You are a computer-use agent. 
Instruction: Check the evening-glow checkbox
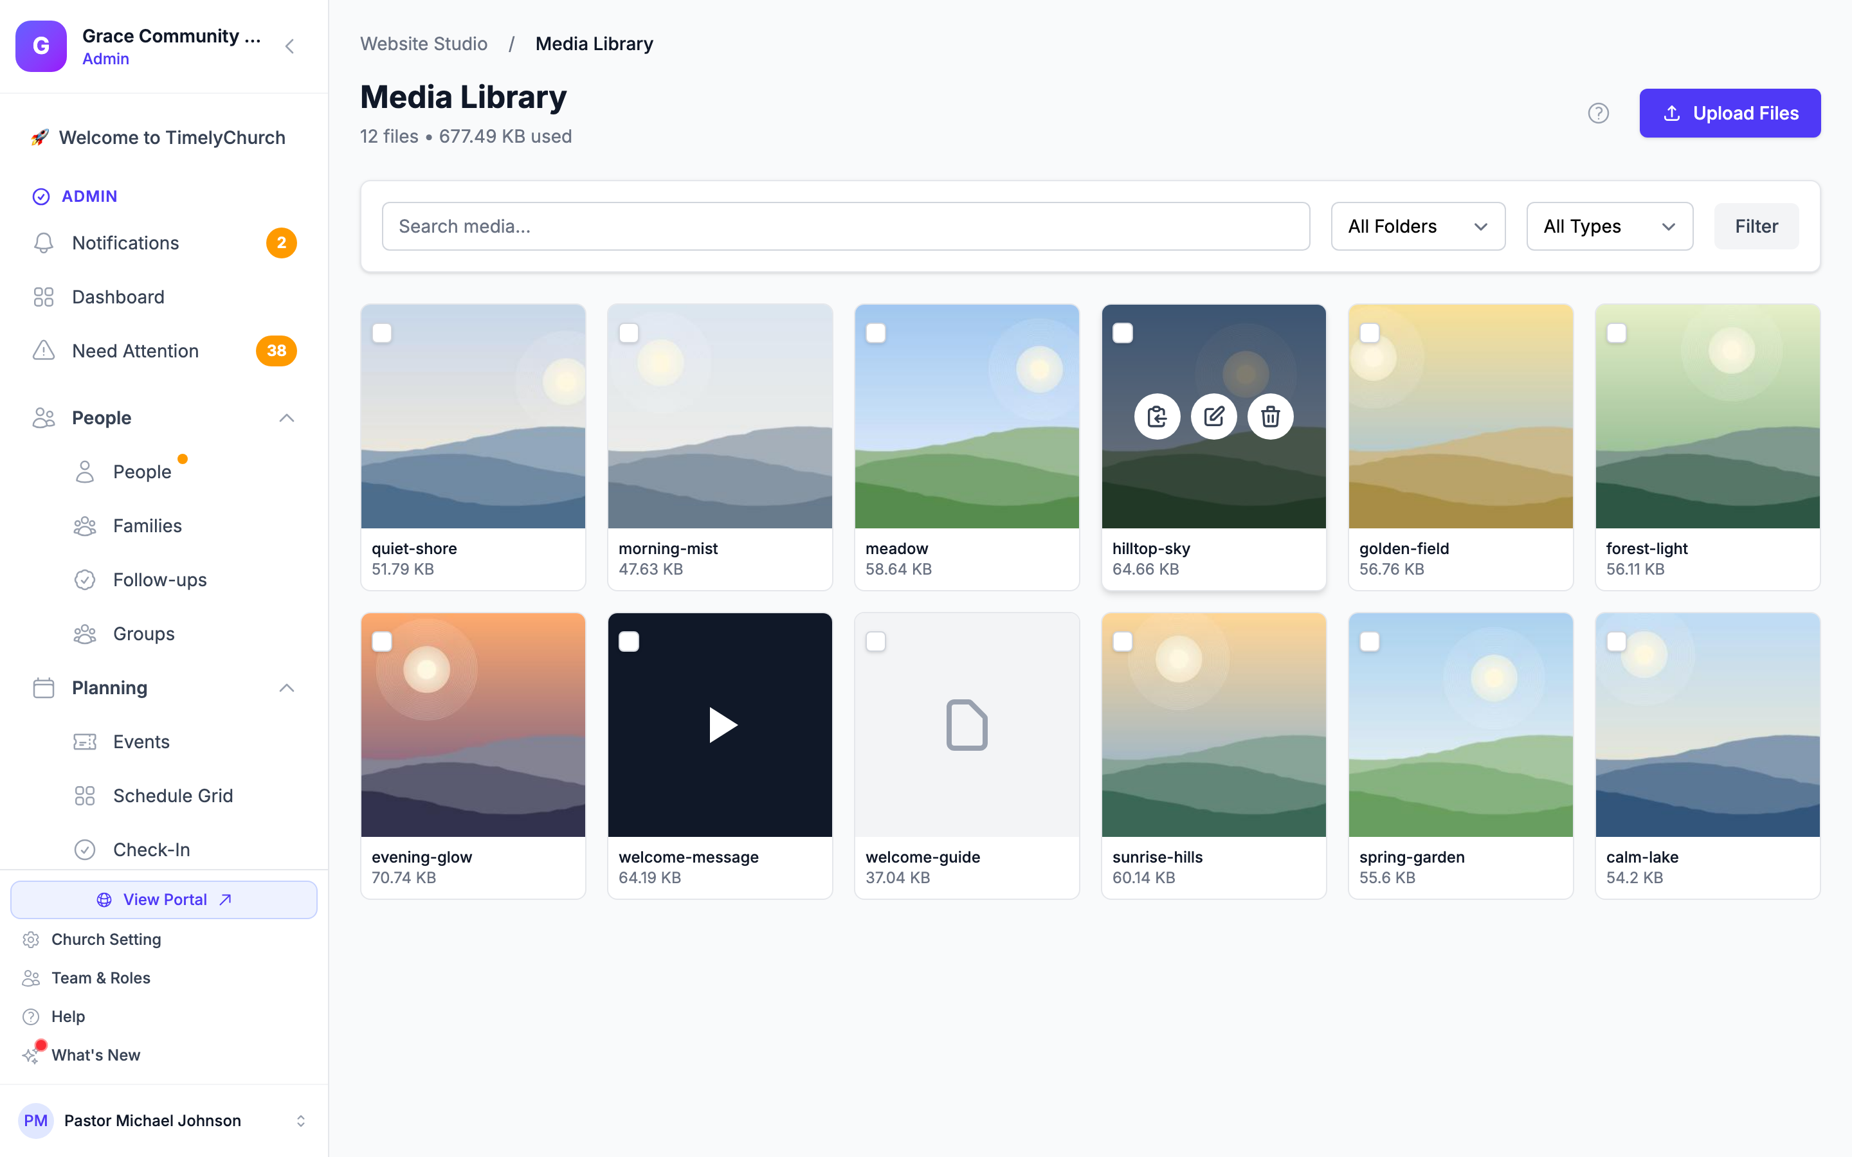coord(382,641)
